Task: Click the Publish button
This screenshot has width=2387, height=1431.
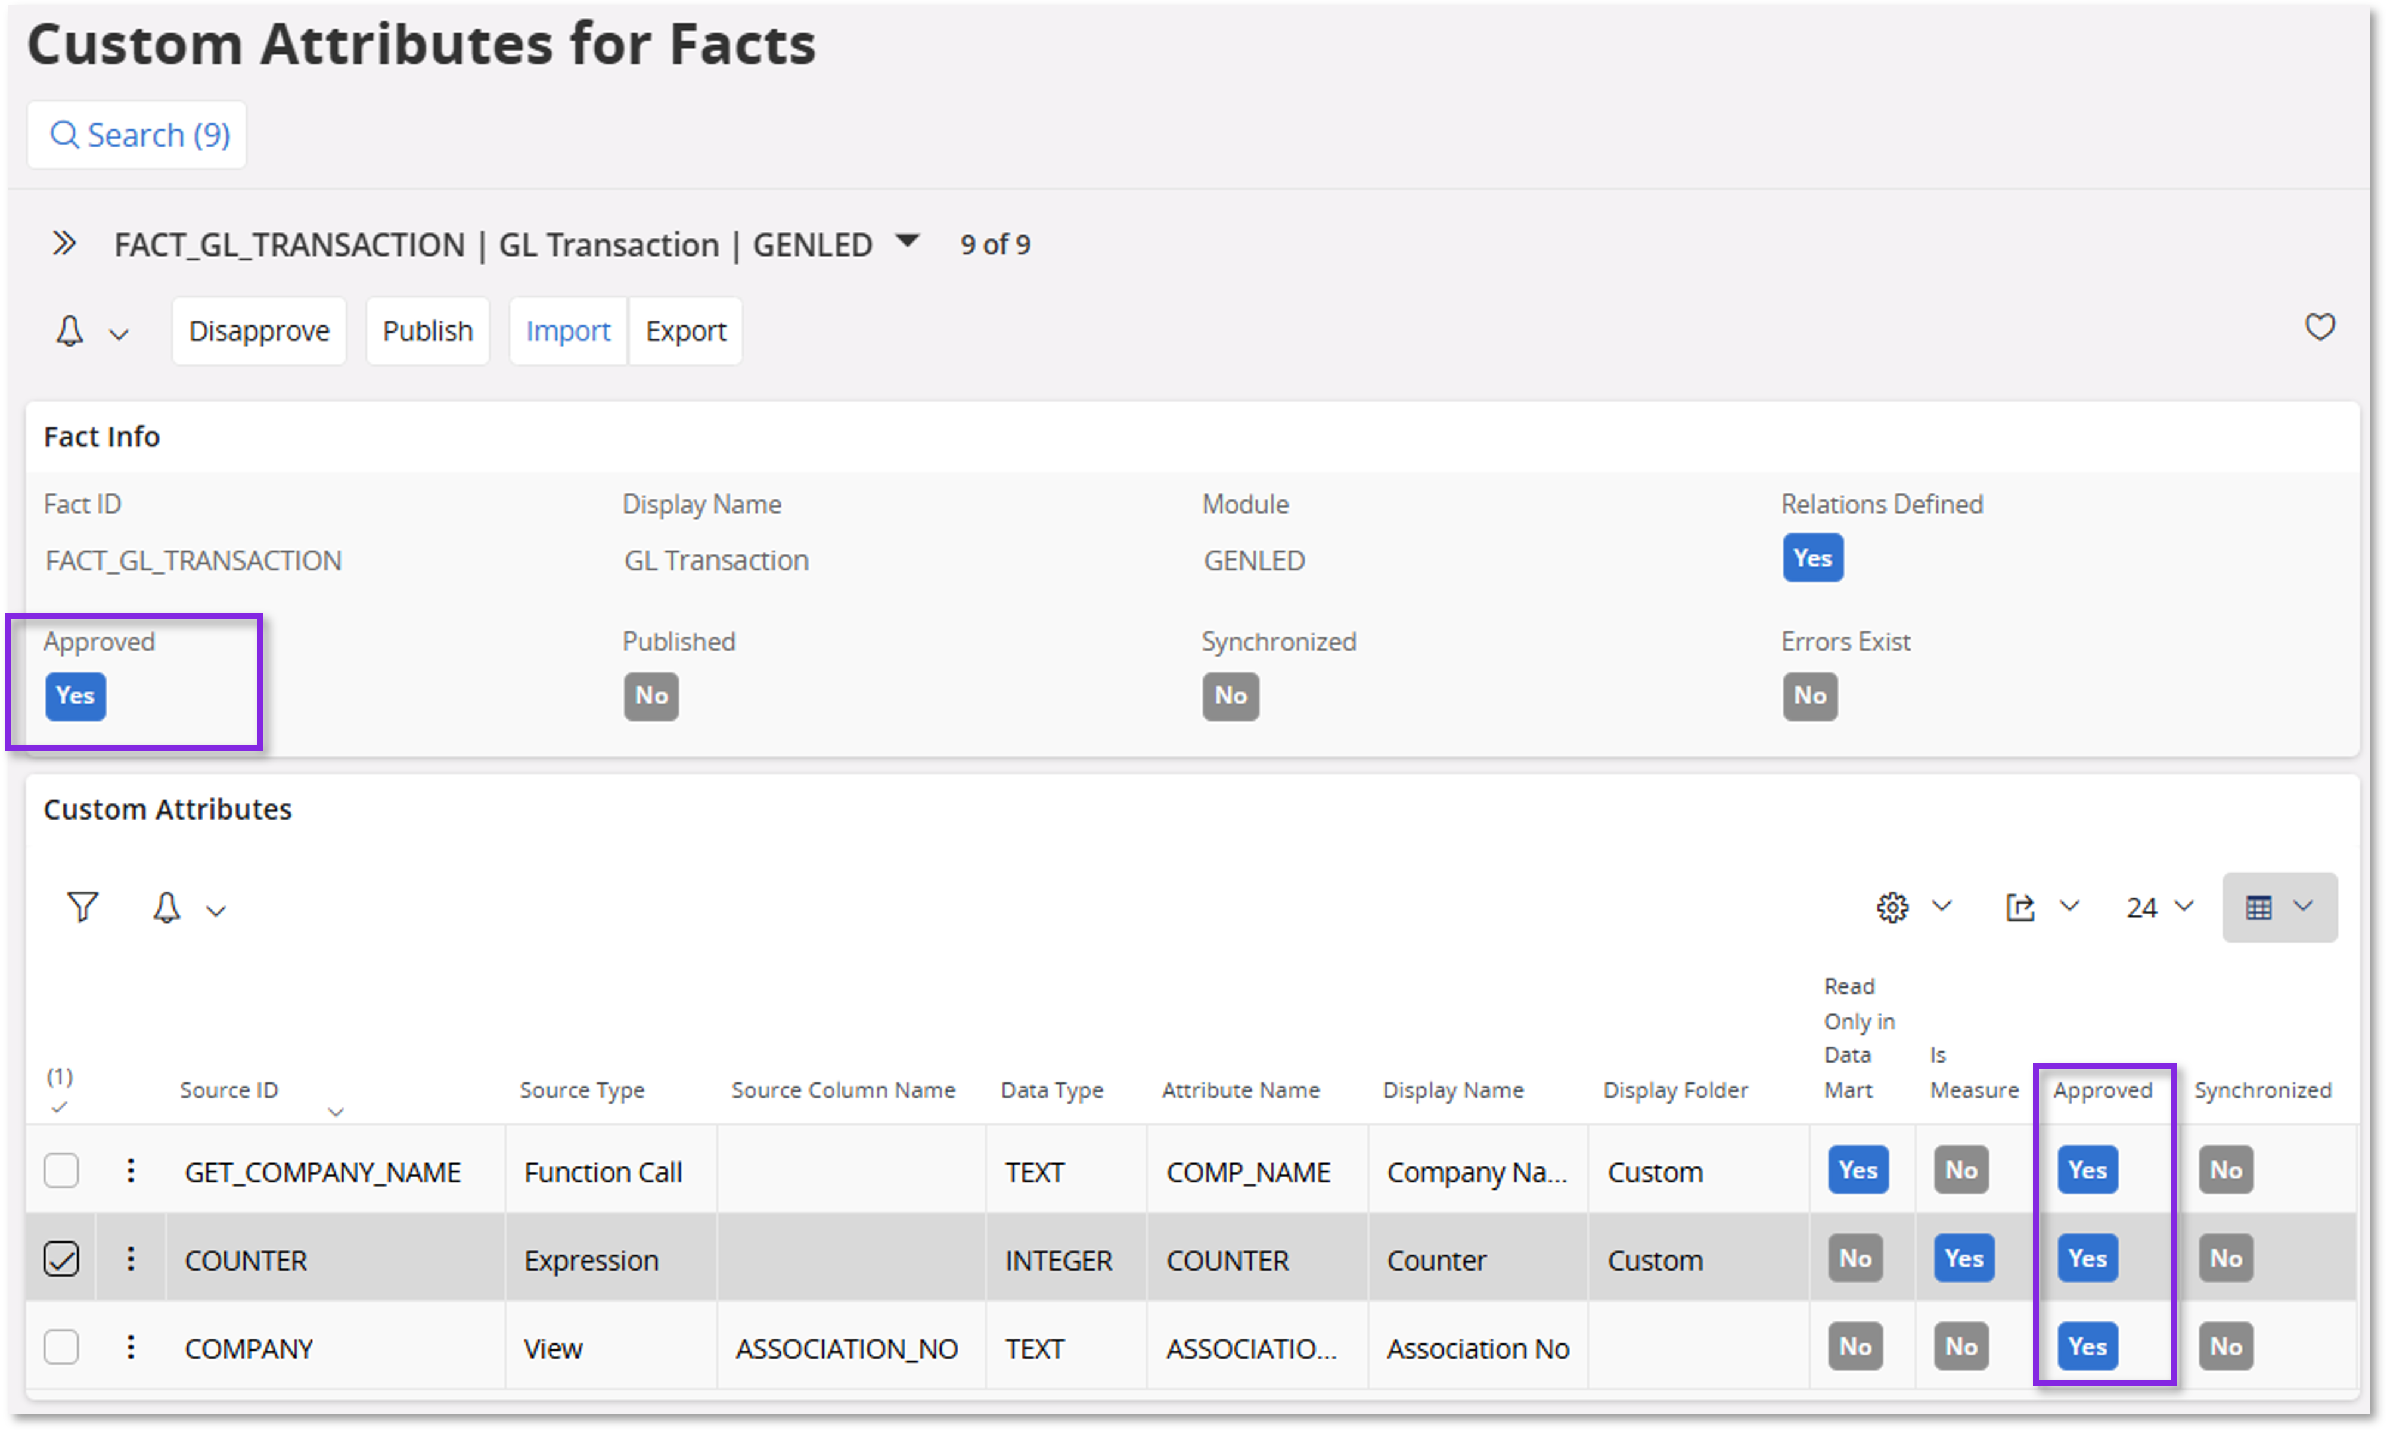Action: [427, 331]
